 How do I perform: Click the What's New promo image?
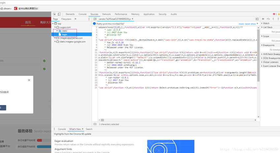(x=171, y=146)
